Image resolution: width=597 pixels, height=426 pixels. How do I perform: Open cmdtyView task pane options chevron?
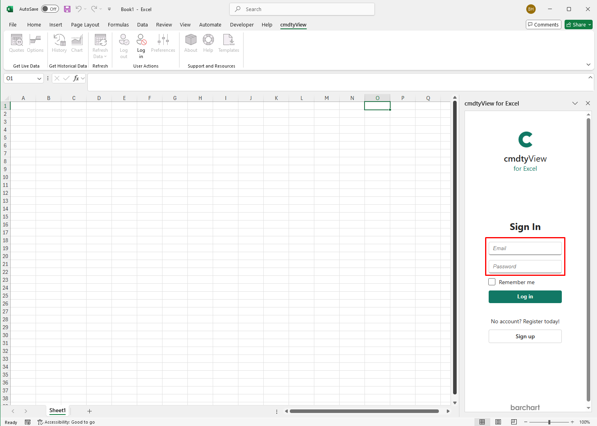coord(575,103)
